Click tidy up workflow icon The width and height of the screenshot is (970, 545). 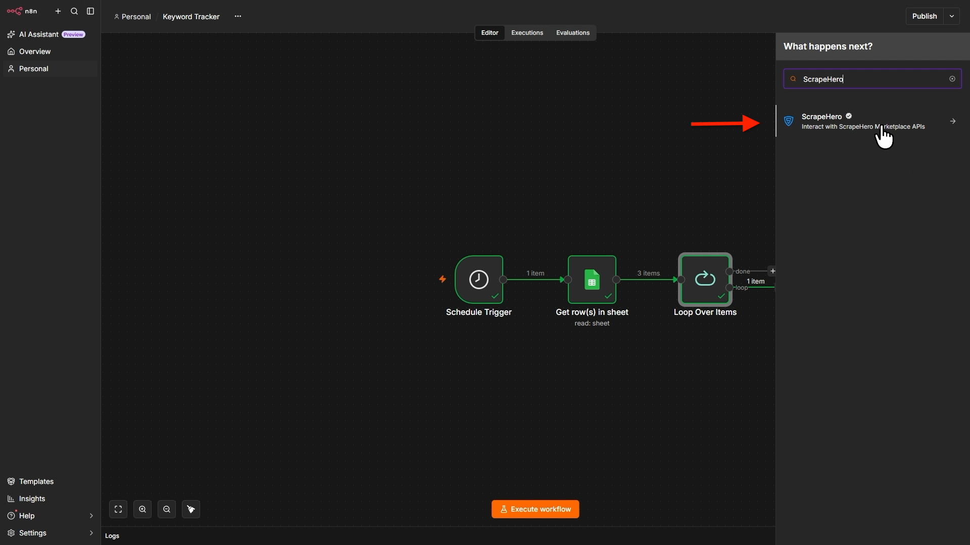click(x=191, y=509)
